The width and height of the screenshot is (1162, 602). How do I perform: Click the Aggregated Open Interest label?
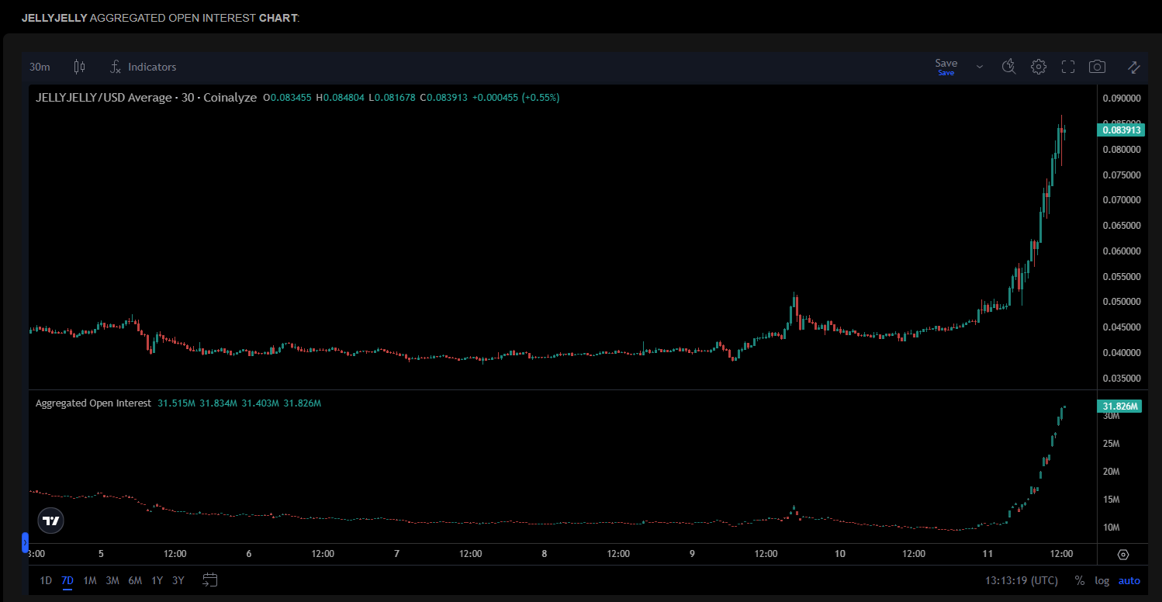pyautogui.click(x=93, y=403)
